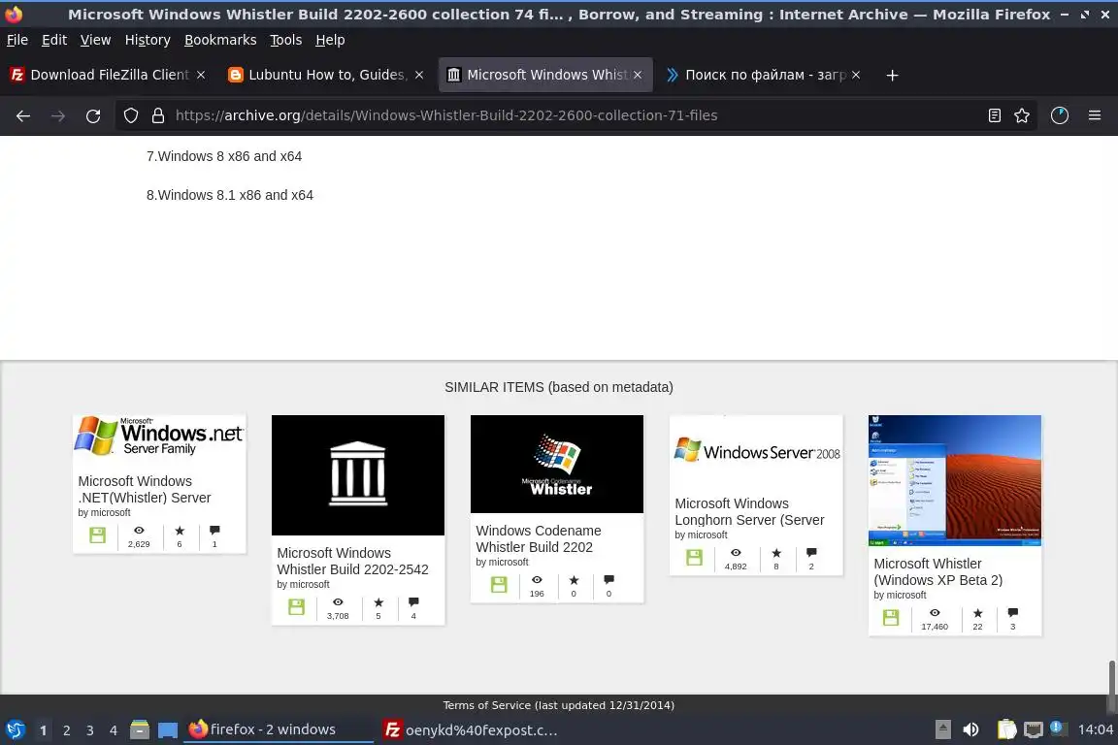Open the Windows XP desktop screenshot thumbnail
1118x745 pixels.
point(955,480)
